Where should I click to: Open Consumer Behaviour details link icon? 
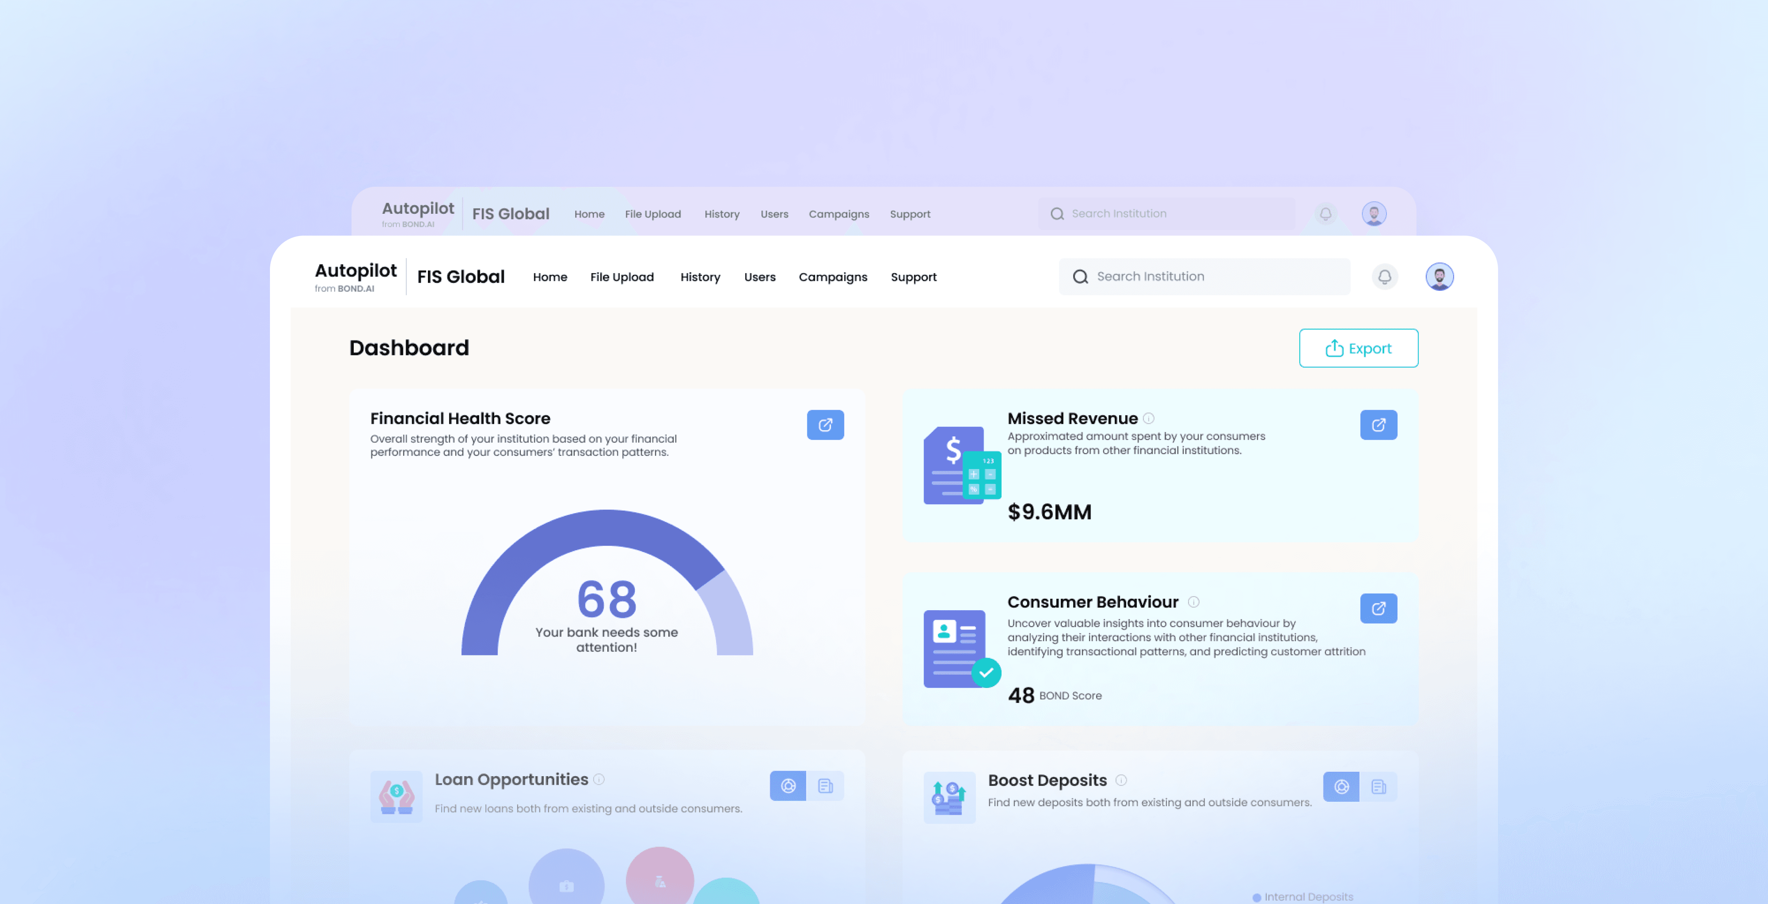[x=1378, y=608]
